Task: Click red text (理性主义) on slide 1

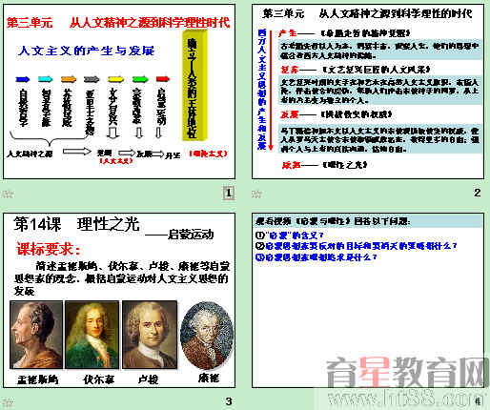Action: pos(208,154)
